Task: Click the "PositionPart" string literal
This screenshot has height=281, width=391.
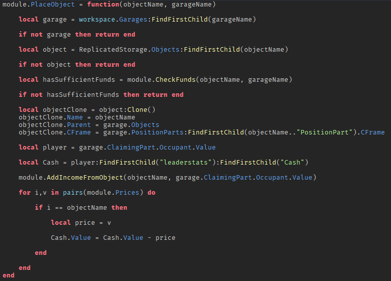Action: (325, 132)
